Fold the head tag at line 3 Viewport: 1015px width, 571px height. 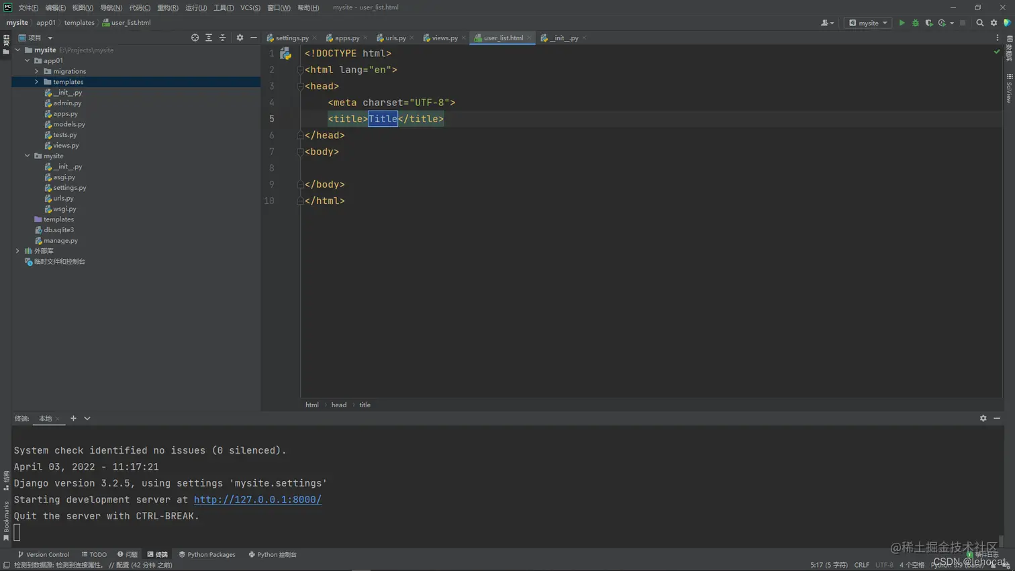pos(300,86)
